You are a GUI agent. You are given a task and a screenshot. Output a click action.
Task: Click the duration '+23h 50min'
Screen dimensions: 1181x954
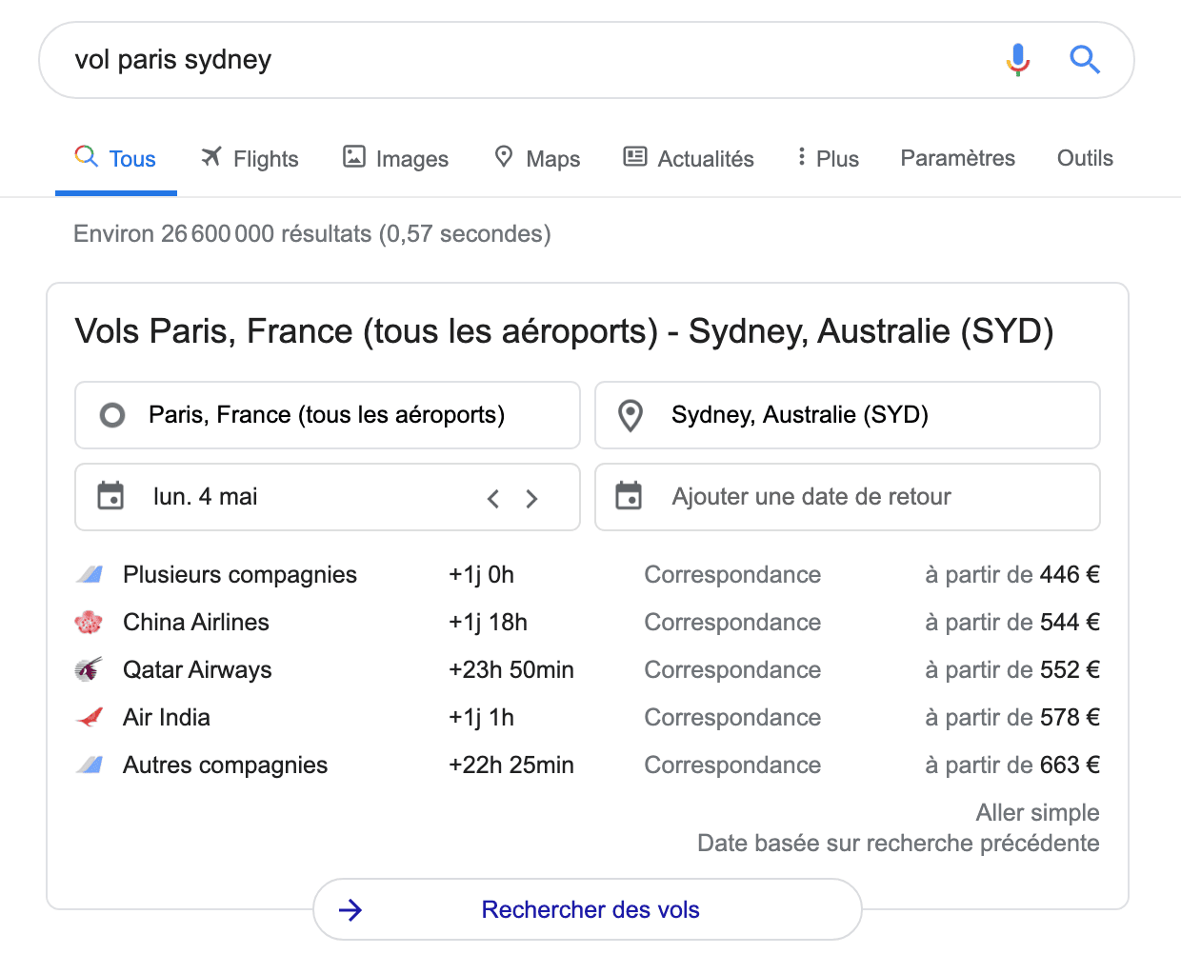[x=511, y=670]
